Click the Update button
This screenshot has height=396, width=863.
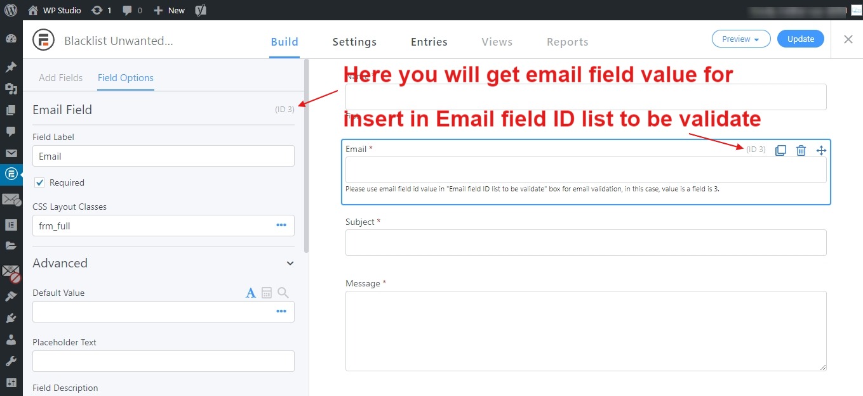pyautogui.click(x=801, y=39)
